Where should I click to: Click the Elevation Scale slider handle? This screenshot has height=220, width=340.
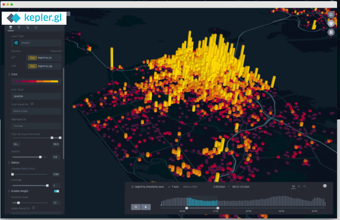click(19, 202)
